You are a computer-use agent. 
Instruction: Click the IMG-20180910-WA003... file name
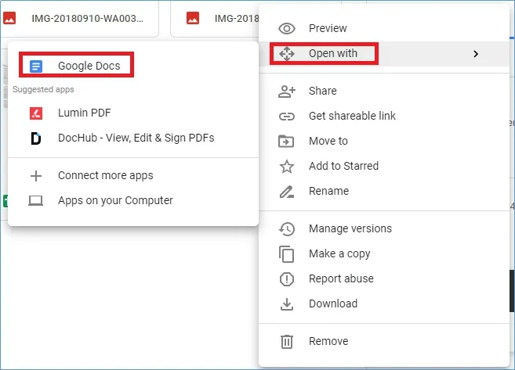pyautogui.click(x=87, y=19)
